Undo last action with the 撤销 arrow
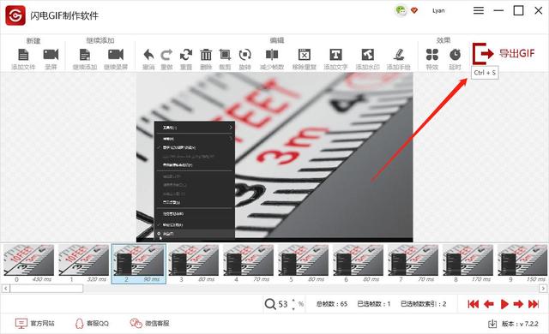The image size is (549, 334). pyautogui.click(x=148, y=55)
